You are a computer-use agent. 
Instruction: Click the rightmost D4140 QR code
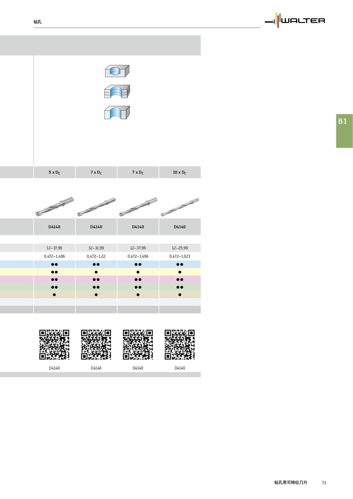coord(180,344)
